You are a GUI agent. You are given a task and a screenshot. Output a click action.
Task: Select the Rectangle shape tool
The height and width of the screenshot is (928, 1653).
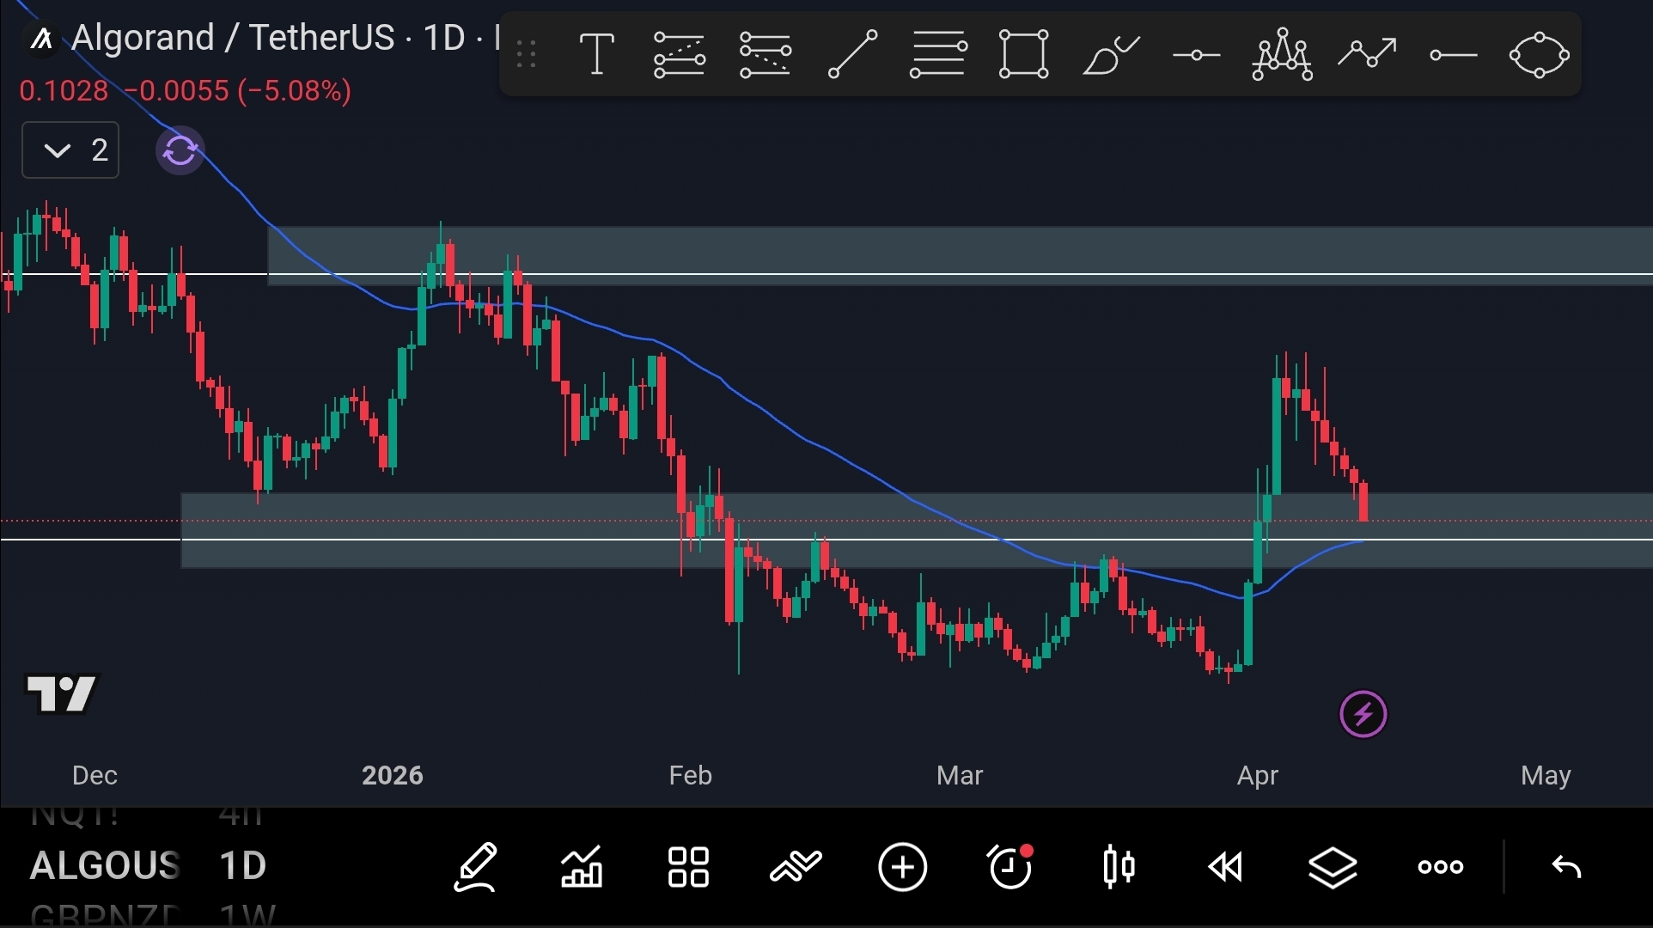(x=1023, y=55)
